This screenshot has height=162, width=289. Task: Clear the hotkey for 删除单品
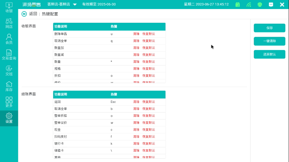pyautogui.click(x=136, y=34)
